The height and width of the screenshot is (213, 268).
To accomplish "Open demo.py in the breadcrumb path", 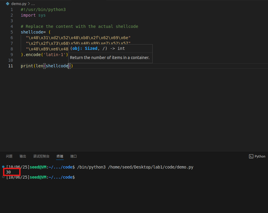I will tap(19, 4).
